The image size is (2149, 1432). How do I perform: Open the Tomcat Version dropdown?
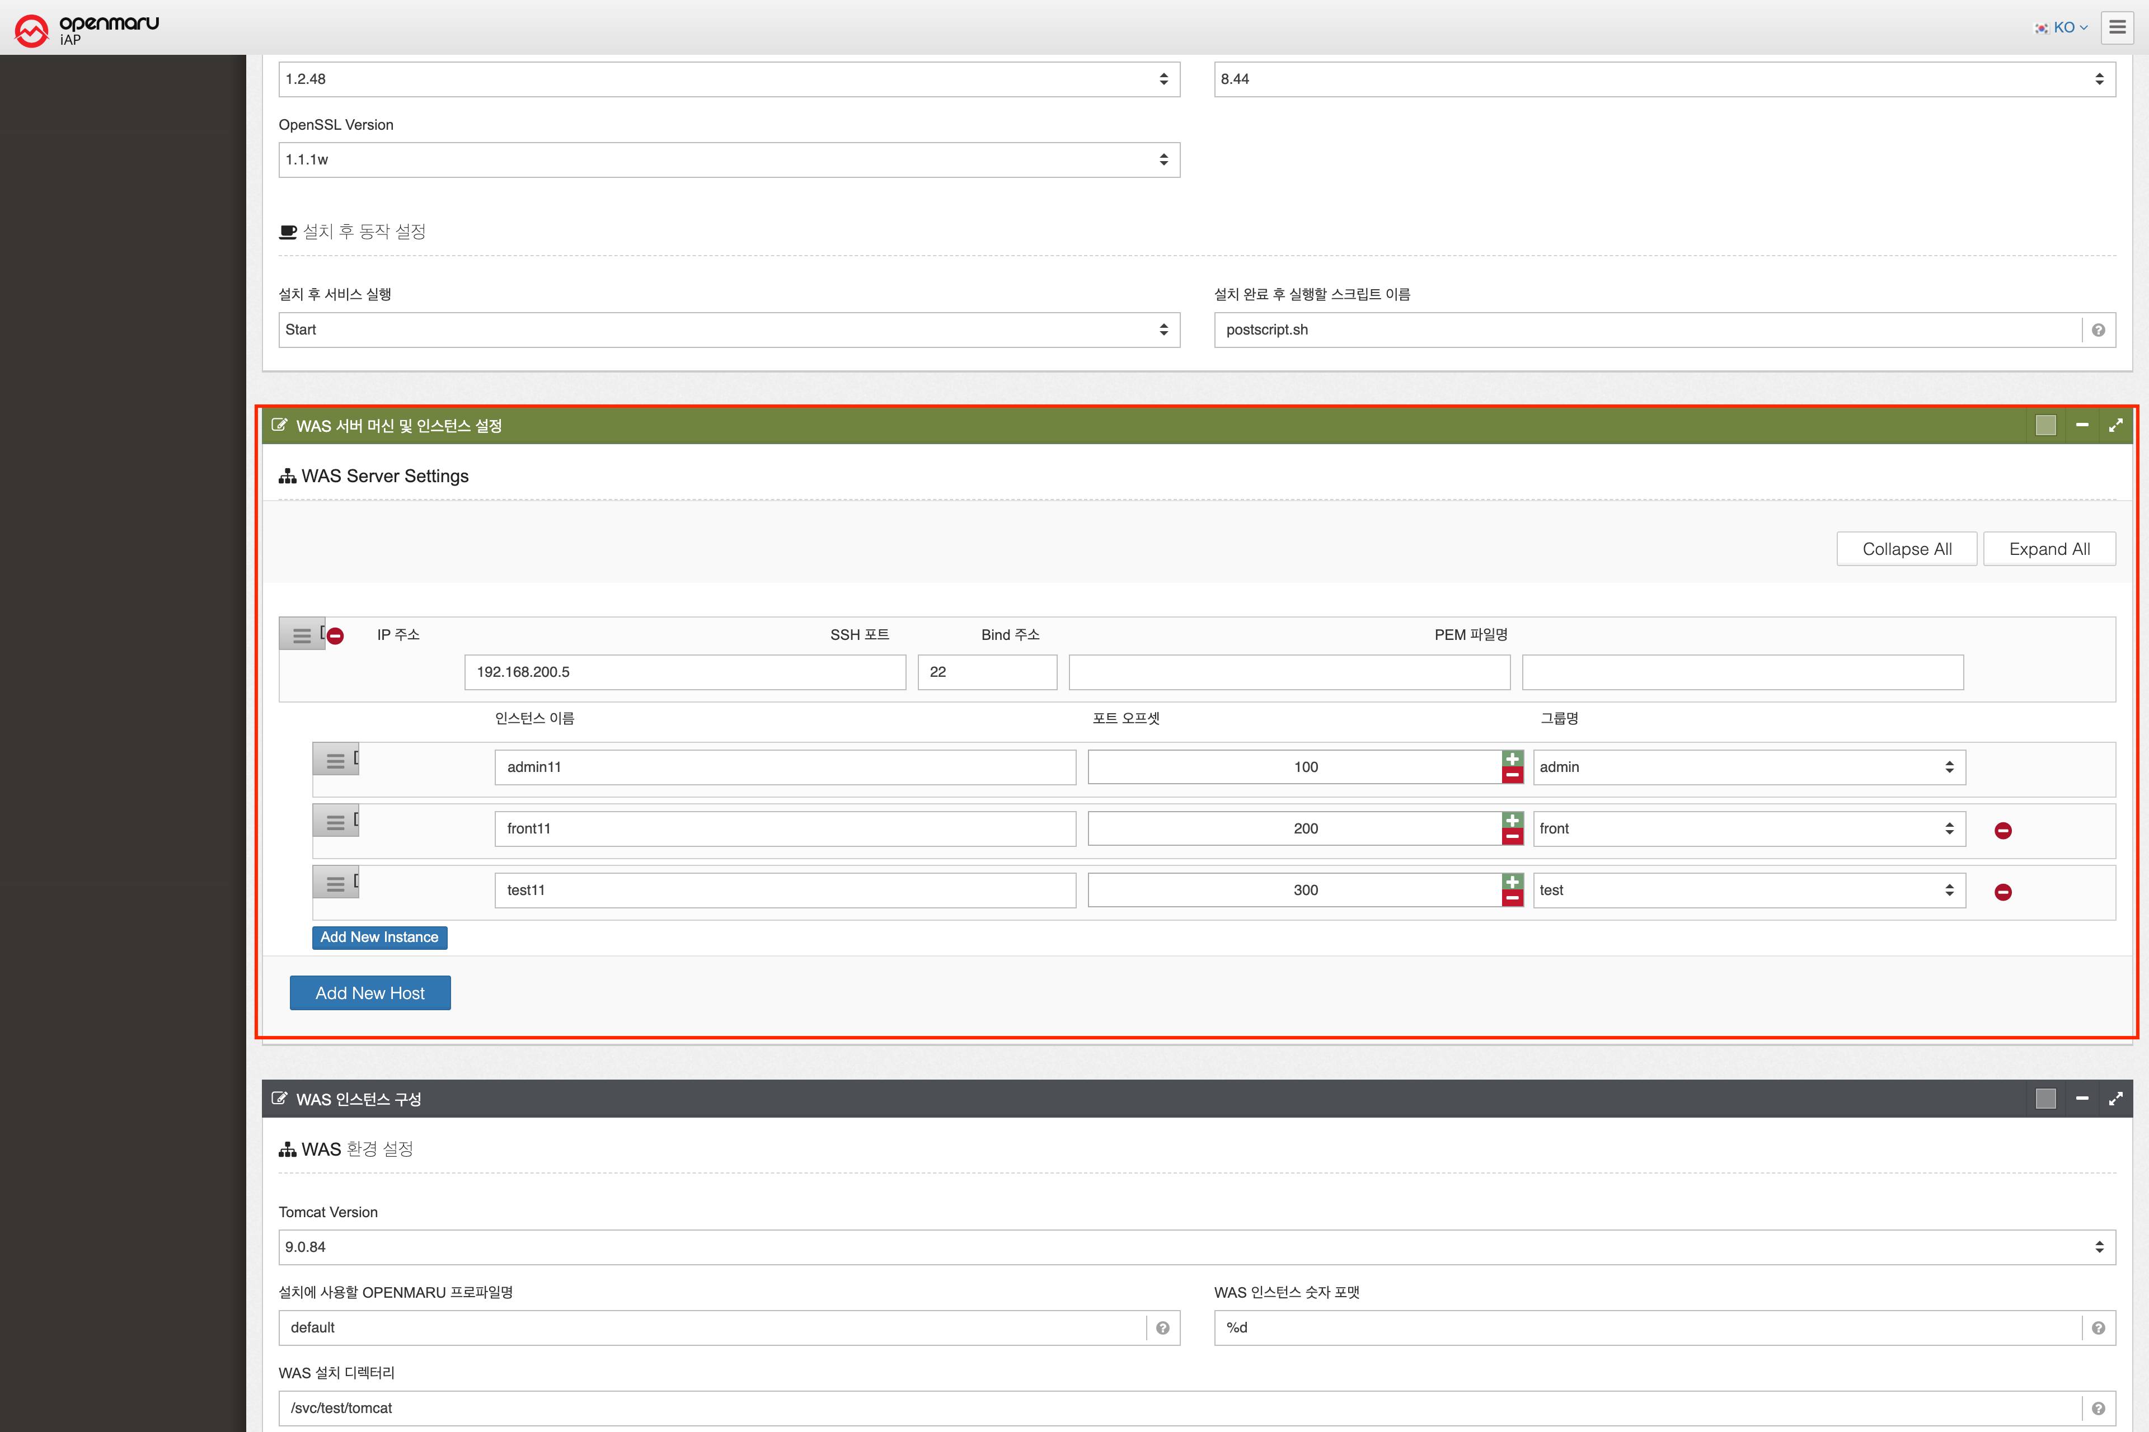[1197, 1247]
